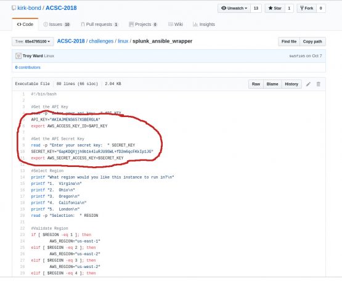View the Raw file
This screenshot has width=342, height=284.
pyautogui.click(x=256, y=84)
